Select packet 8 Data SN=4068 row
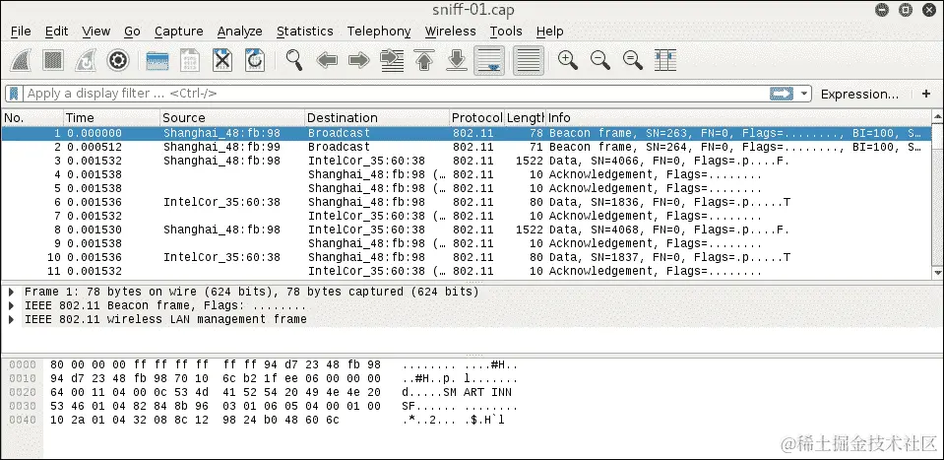 pos(467,230)
